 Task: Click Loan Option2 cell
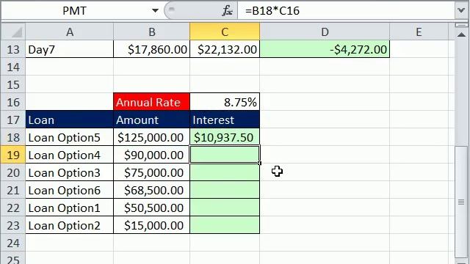pyautogui.click(x=70, y=225)
